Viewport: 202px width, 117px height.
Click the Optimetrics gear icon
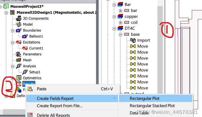19,78
